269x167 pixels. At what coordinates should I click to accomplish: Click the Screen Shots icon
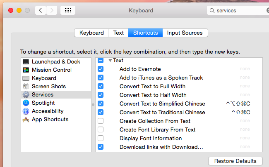(x=26, y=87)
